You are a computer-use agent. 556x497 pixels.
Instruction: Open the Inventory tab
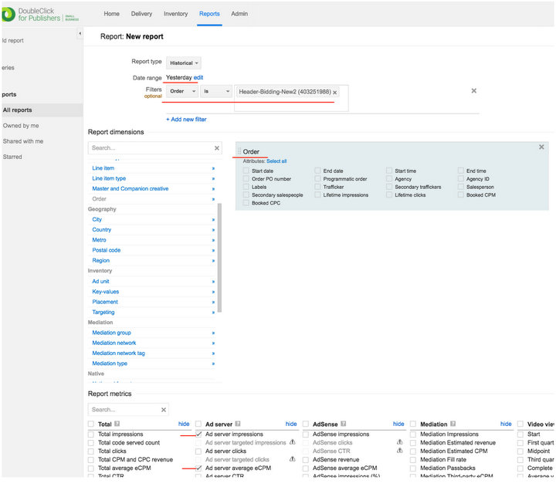[176, 14]
